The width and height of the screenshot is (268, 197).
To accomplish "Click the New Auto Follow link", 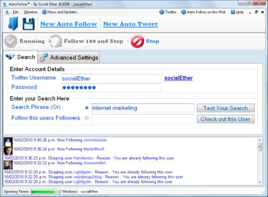I will (68, 24).
